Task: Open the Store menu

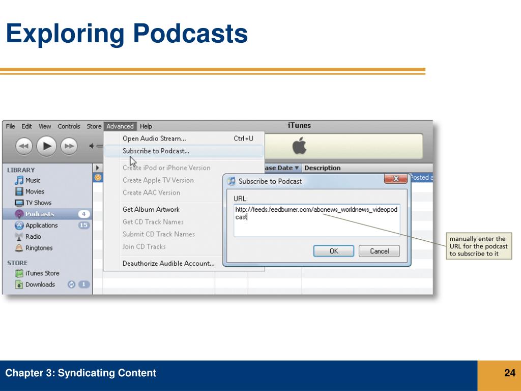Action: (x=94, y=126)
